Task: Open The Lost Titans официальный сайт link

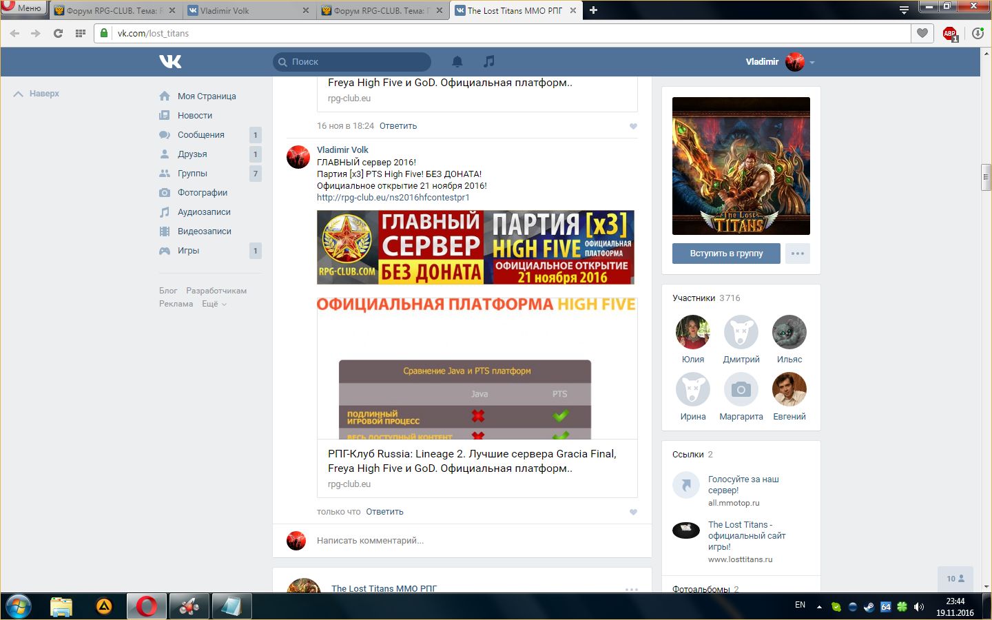Action: [x=747, y=536]
